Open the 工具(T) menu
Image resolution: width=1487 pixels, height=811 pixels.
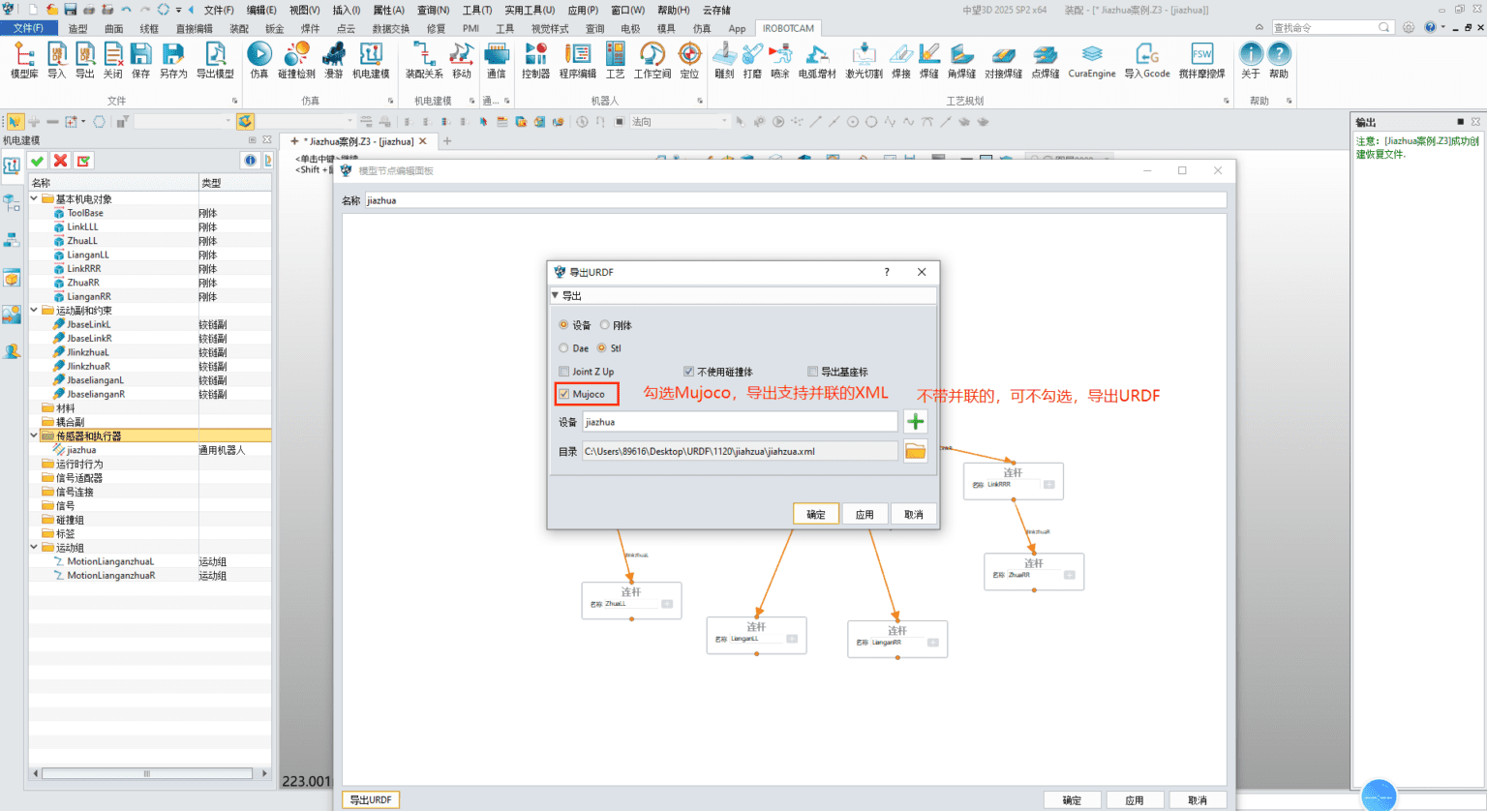point(476,10)
